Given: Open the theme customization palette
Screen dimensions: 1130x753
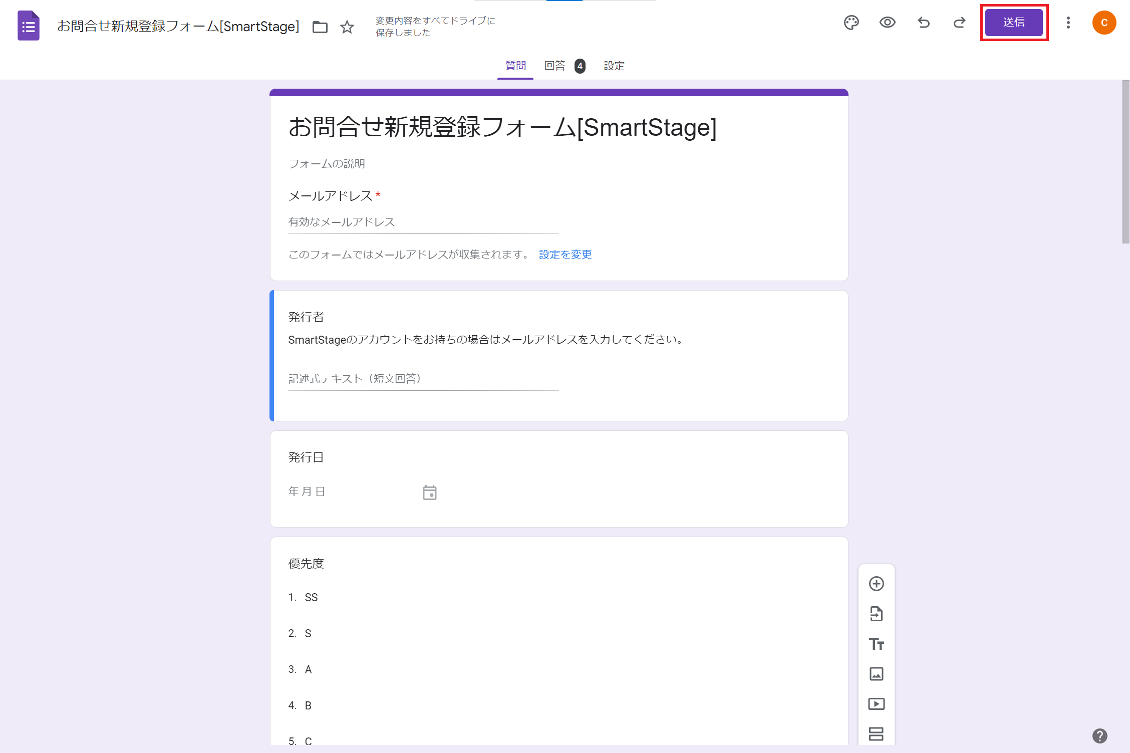Looking at the screenshot, I should 851,23.
